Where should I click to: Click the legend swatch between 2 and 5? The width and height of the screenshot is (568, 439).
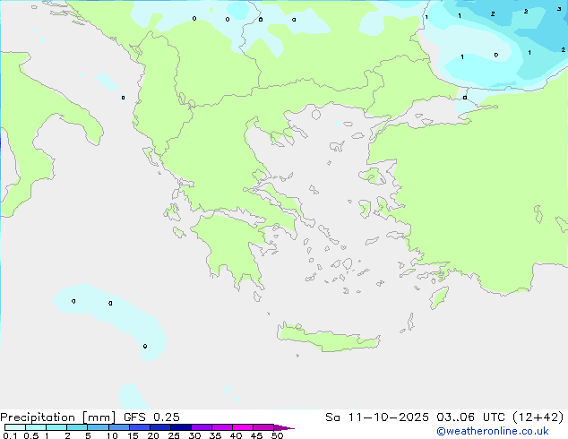77,427
